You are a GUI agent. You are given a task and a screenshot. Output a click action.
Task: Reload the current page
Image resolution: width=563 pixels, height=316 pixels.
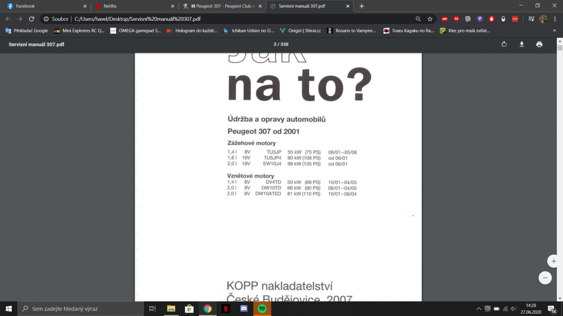click(32, 19)
